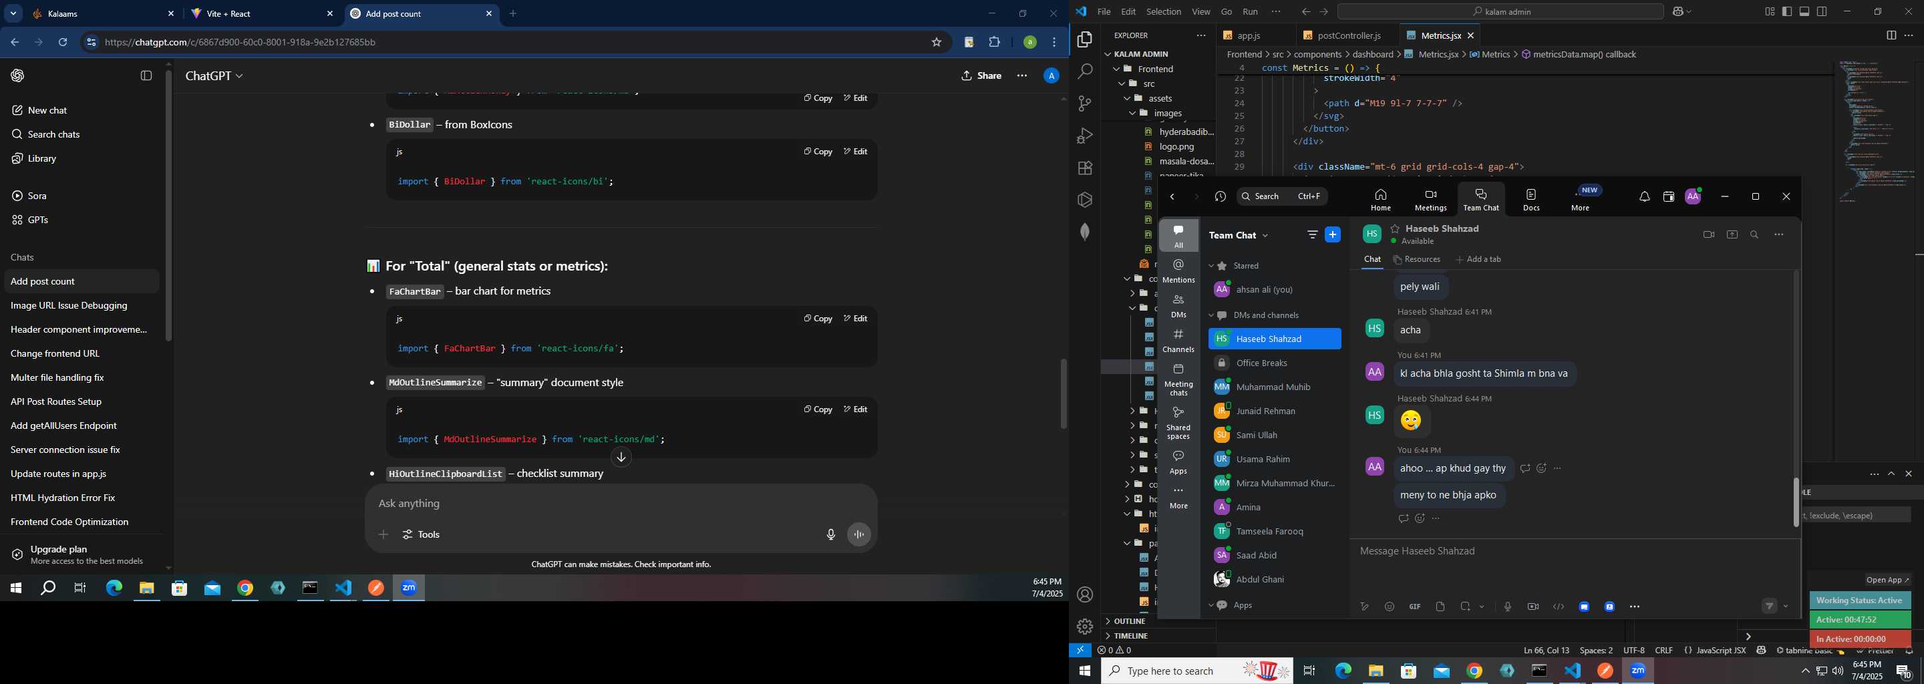The width and height of the screenshot is (1924, 684).
Task: Toggle VS Code bottom panel
Action: point(1804,11)
